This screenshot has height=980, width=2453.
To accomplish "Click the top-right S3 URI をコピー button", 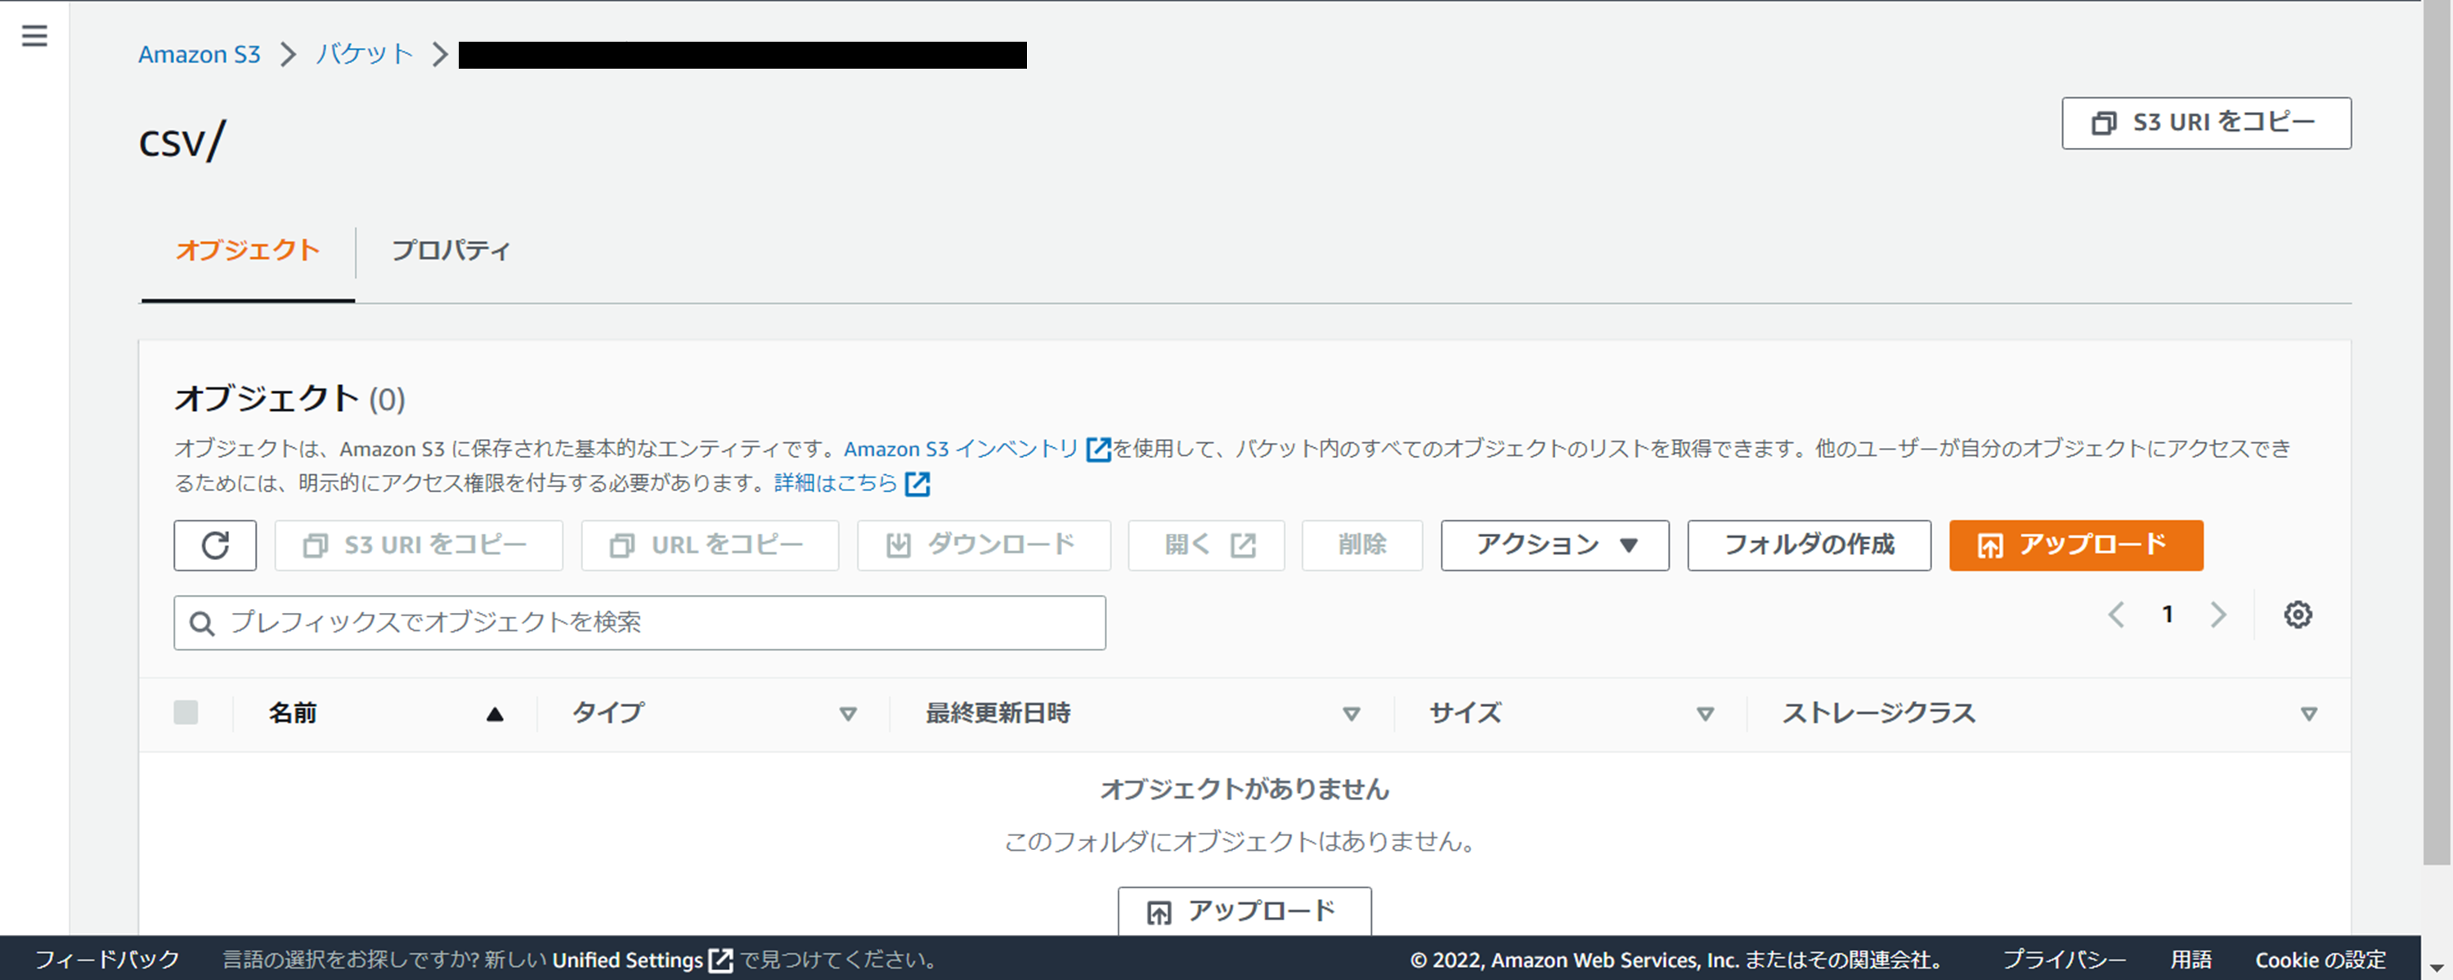I will pos(2205,123).
